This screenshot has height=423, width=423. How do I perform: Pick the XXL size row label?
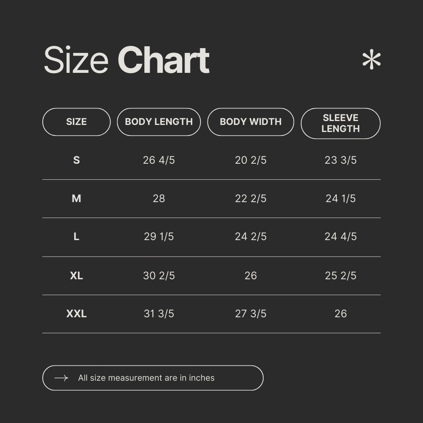point(76,314)
